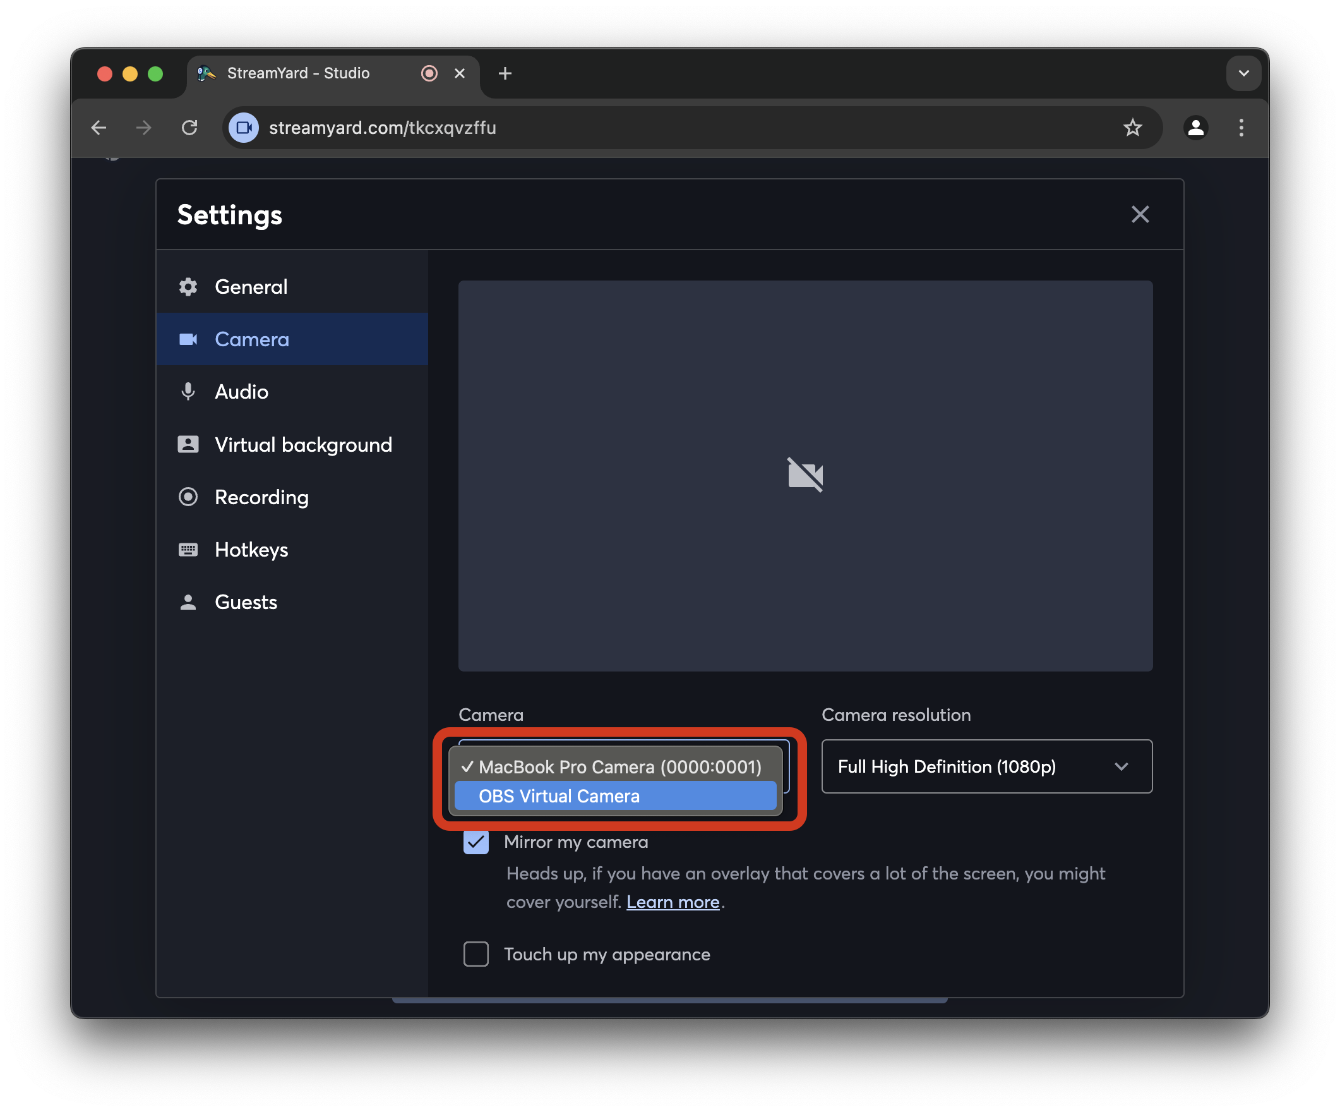
Task: Click the Settings dialog title
Action: [230, 214]
